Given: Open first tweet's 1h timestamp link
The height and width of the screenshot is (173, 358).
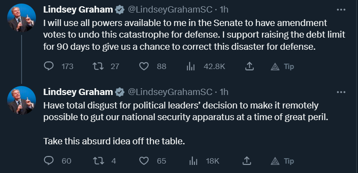Looking at the screenshot, I should [x=224, y=9].
